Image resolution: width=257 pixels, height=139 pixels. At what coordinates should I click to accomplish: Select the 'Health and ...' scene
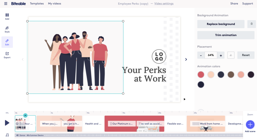[x=93, y=124]
